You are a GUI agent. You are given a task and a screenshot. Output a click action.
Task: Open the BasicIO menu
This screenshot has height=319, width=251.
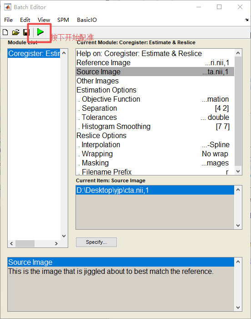[x=87, y=20]
